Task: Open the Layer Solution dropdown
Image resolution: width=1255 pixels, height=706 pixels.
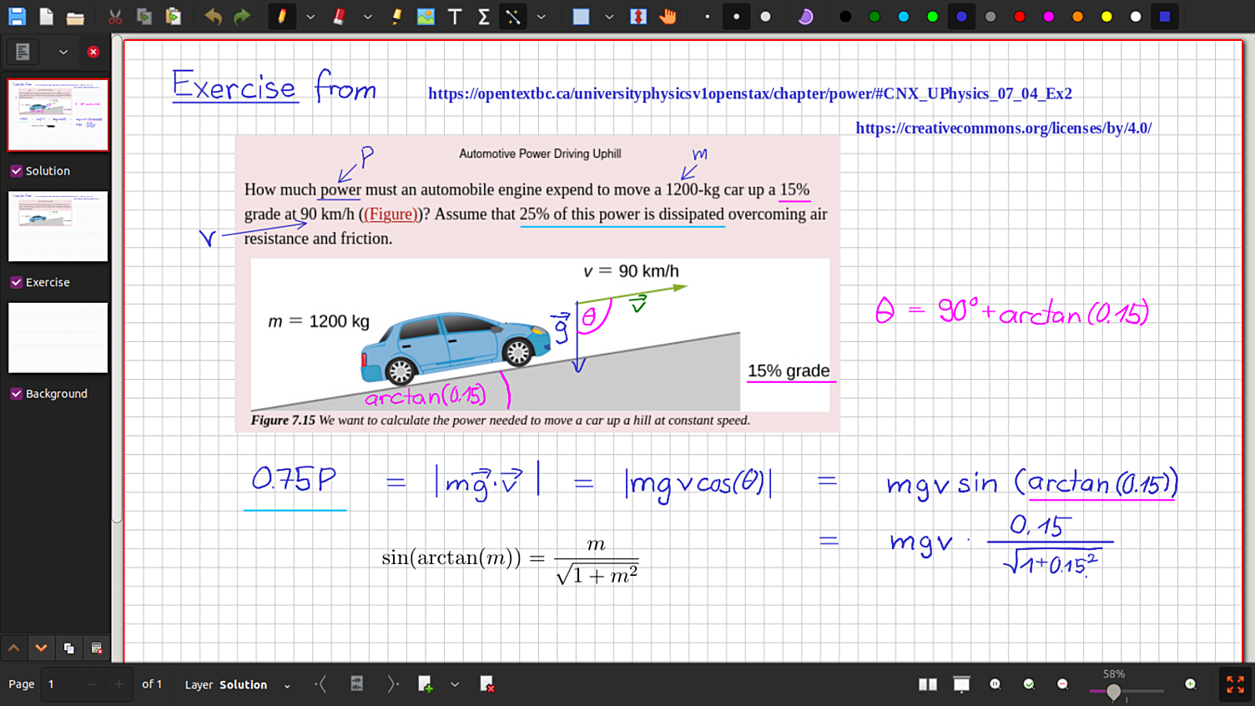Action: [287, 685]
